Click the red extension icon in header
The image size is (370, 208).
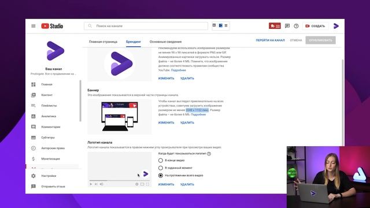click(x=275, y=26)
